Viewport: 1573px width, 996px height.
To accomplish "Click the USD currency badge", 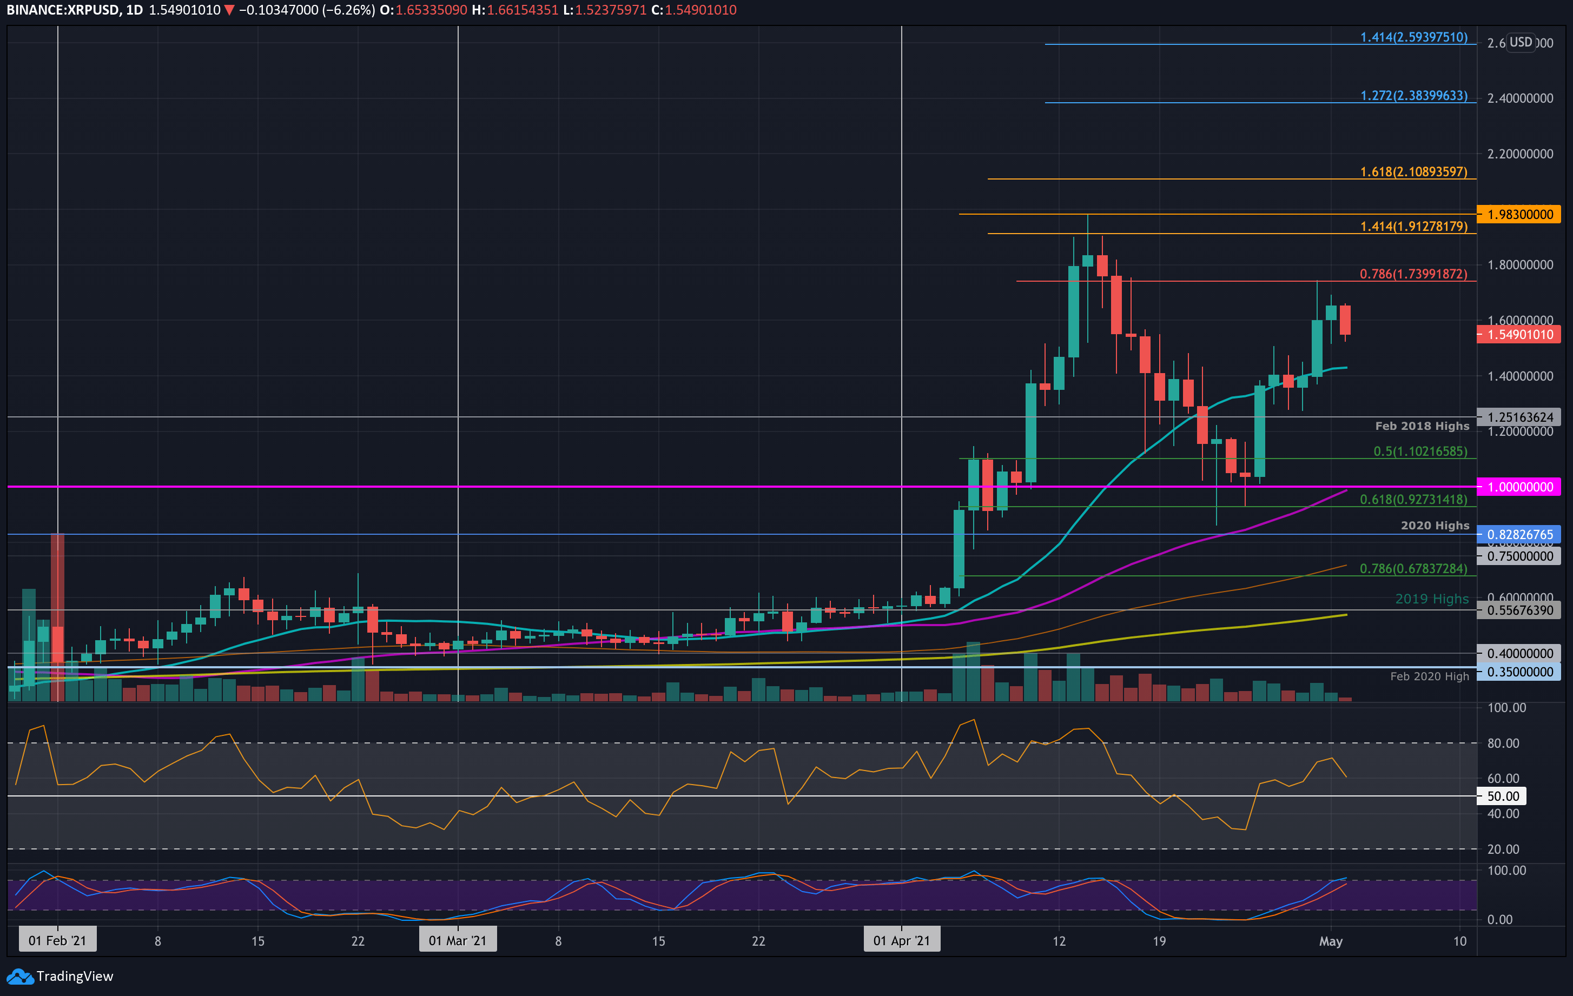I will pos(1521,43).
